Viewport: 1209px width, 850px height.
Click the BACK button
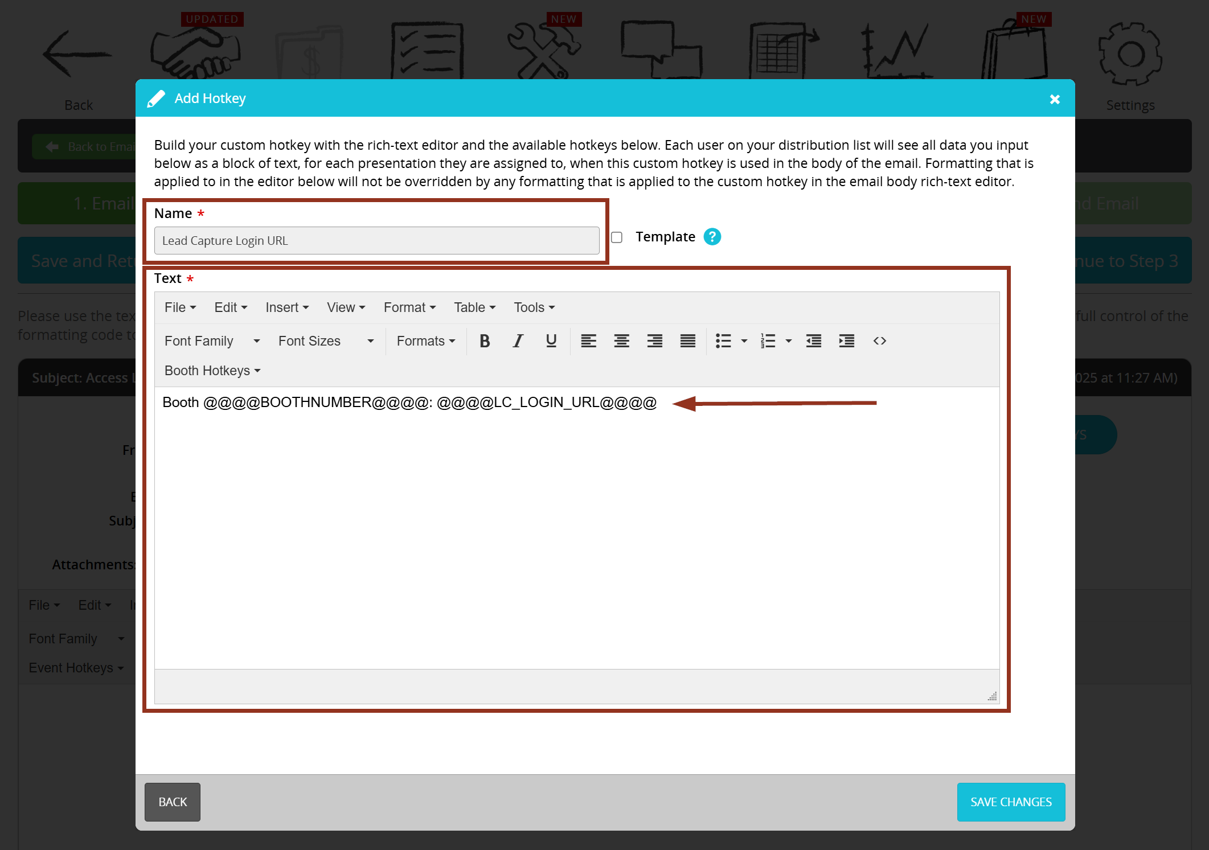click(x=172, y=802)
